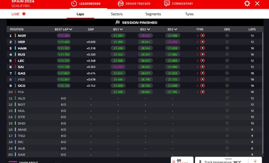Select driver RUS in the leaderboard
This screenshot has width=269, height=163.
pos(22,55)
